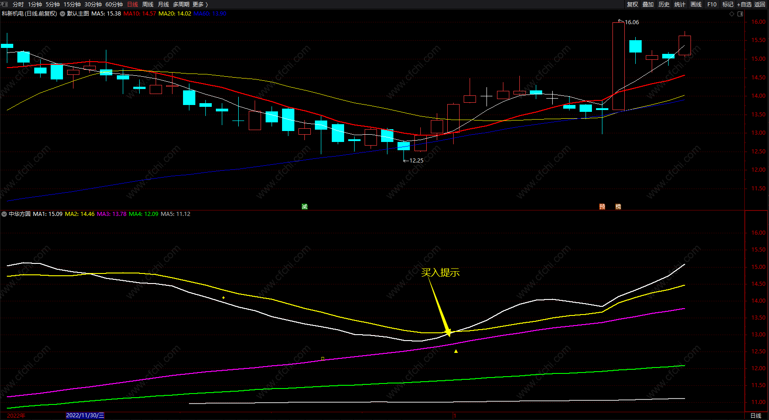
Task: Click the 返回 back button
Action: [760, 5]
